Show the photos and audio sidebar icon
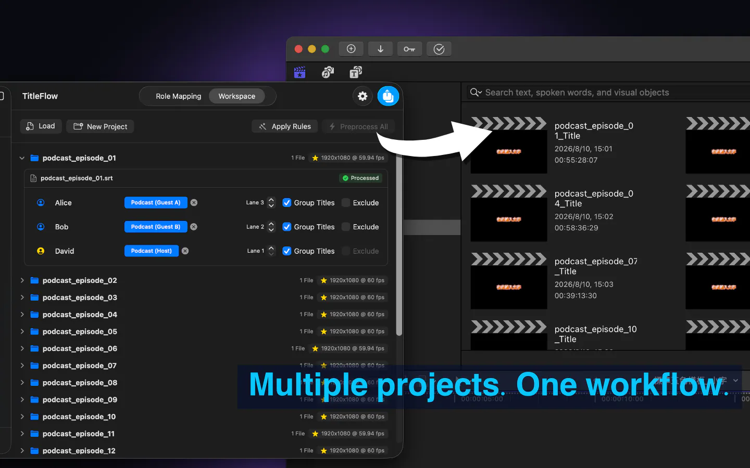This screenshot has height=468, width=750. pyautogui.click(x=328, y=72)
